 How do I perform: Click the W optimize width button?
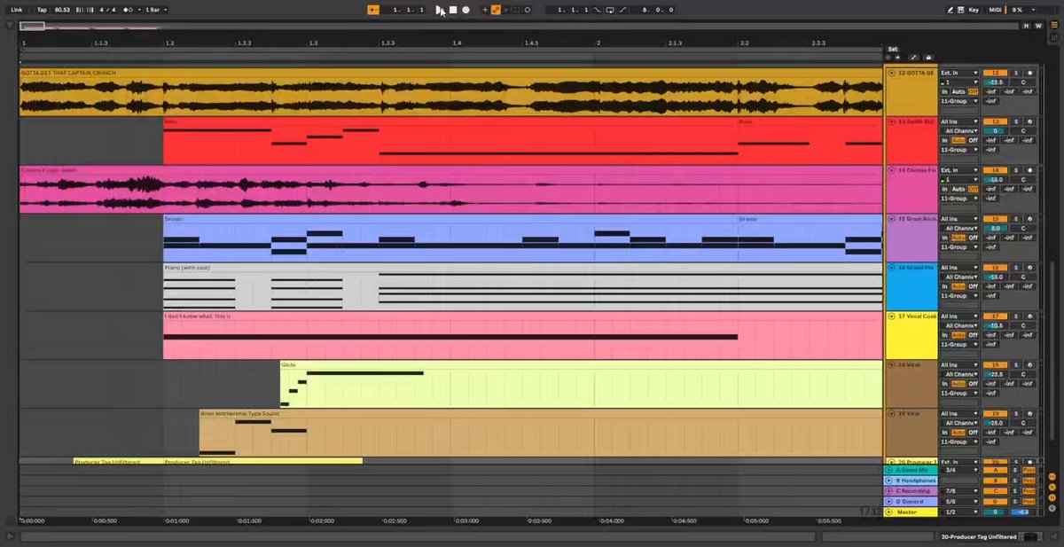click(x=1038, y=26)
